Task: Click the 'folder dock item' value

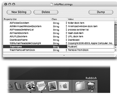Action: click(x=76, y=23)
